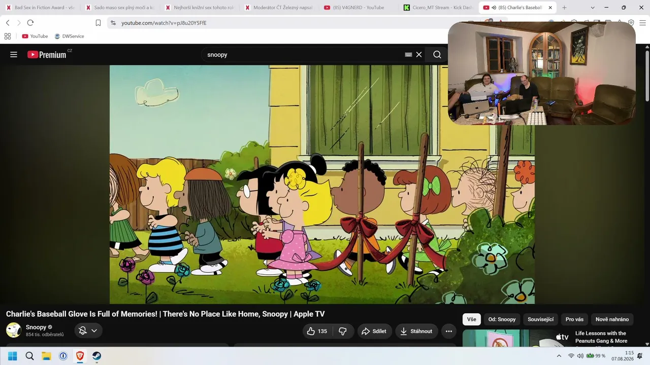The image size is (650, 365).
Task: Open volume control in system tray
Action: click(x=580, y=356)
